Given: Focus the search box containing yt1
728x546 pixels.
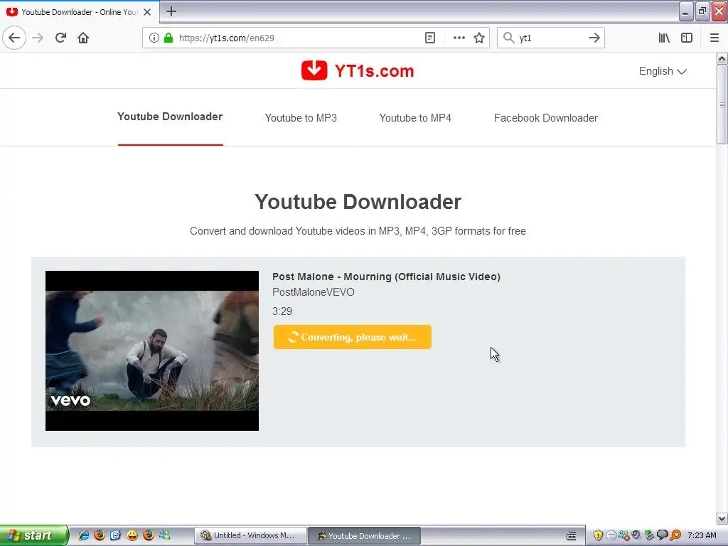Looking at the screenshot, I should pyautogui.click(x=550, y=38).
